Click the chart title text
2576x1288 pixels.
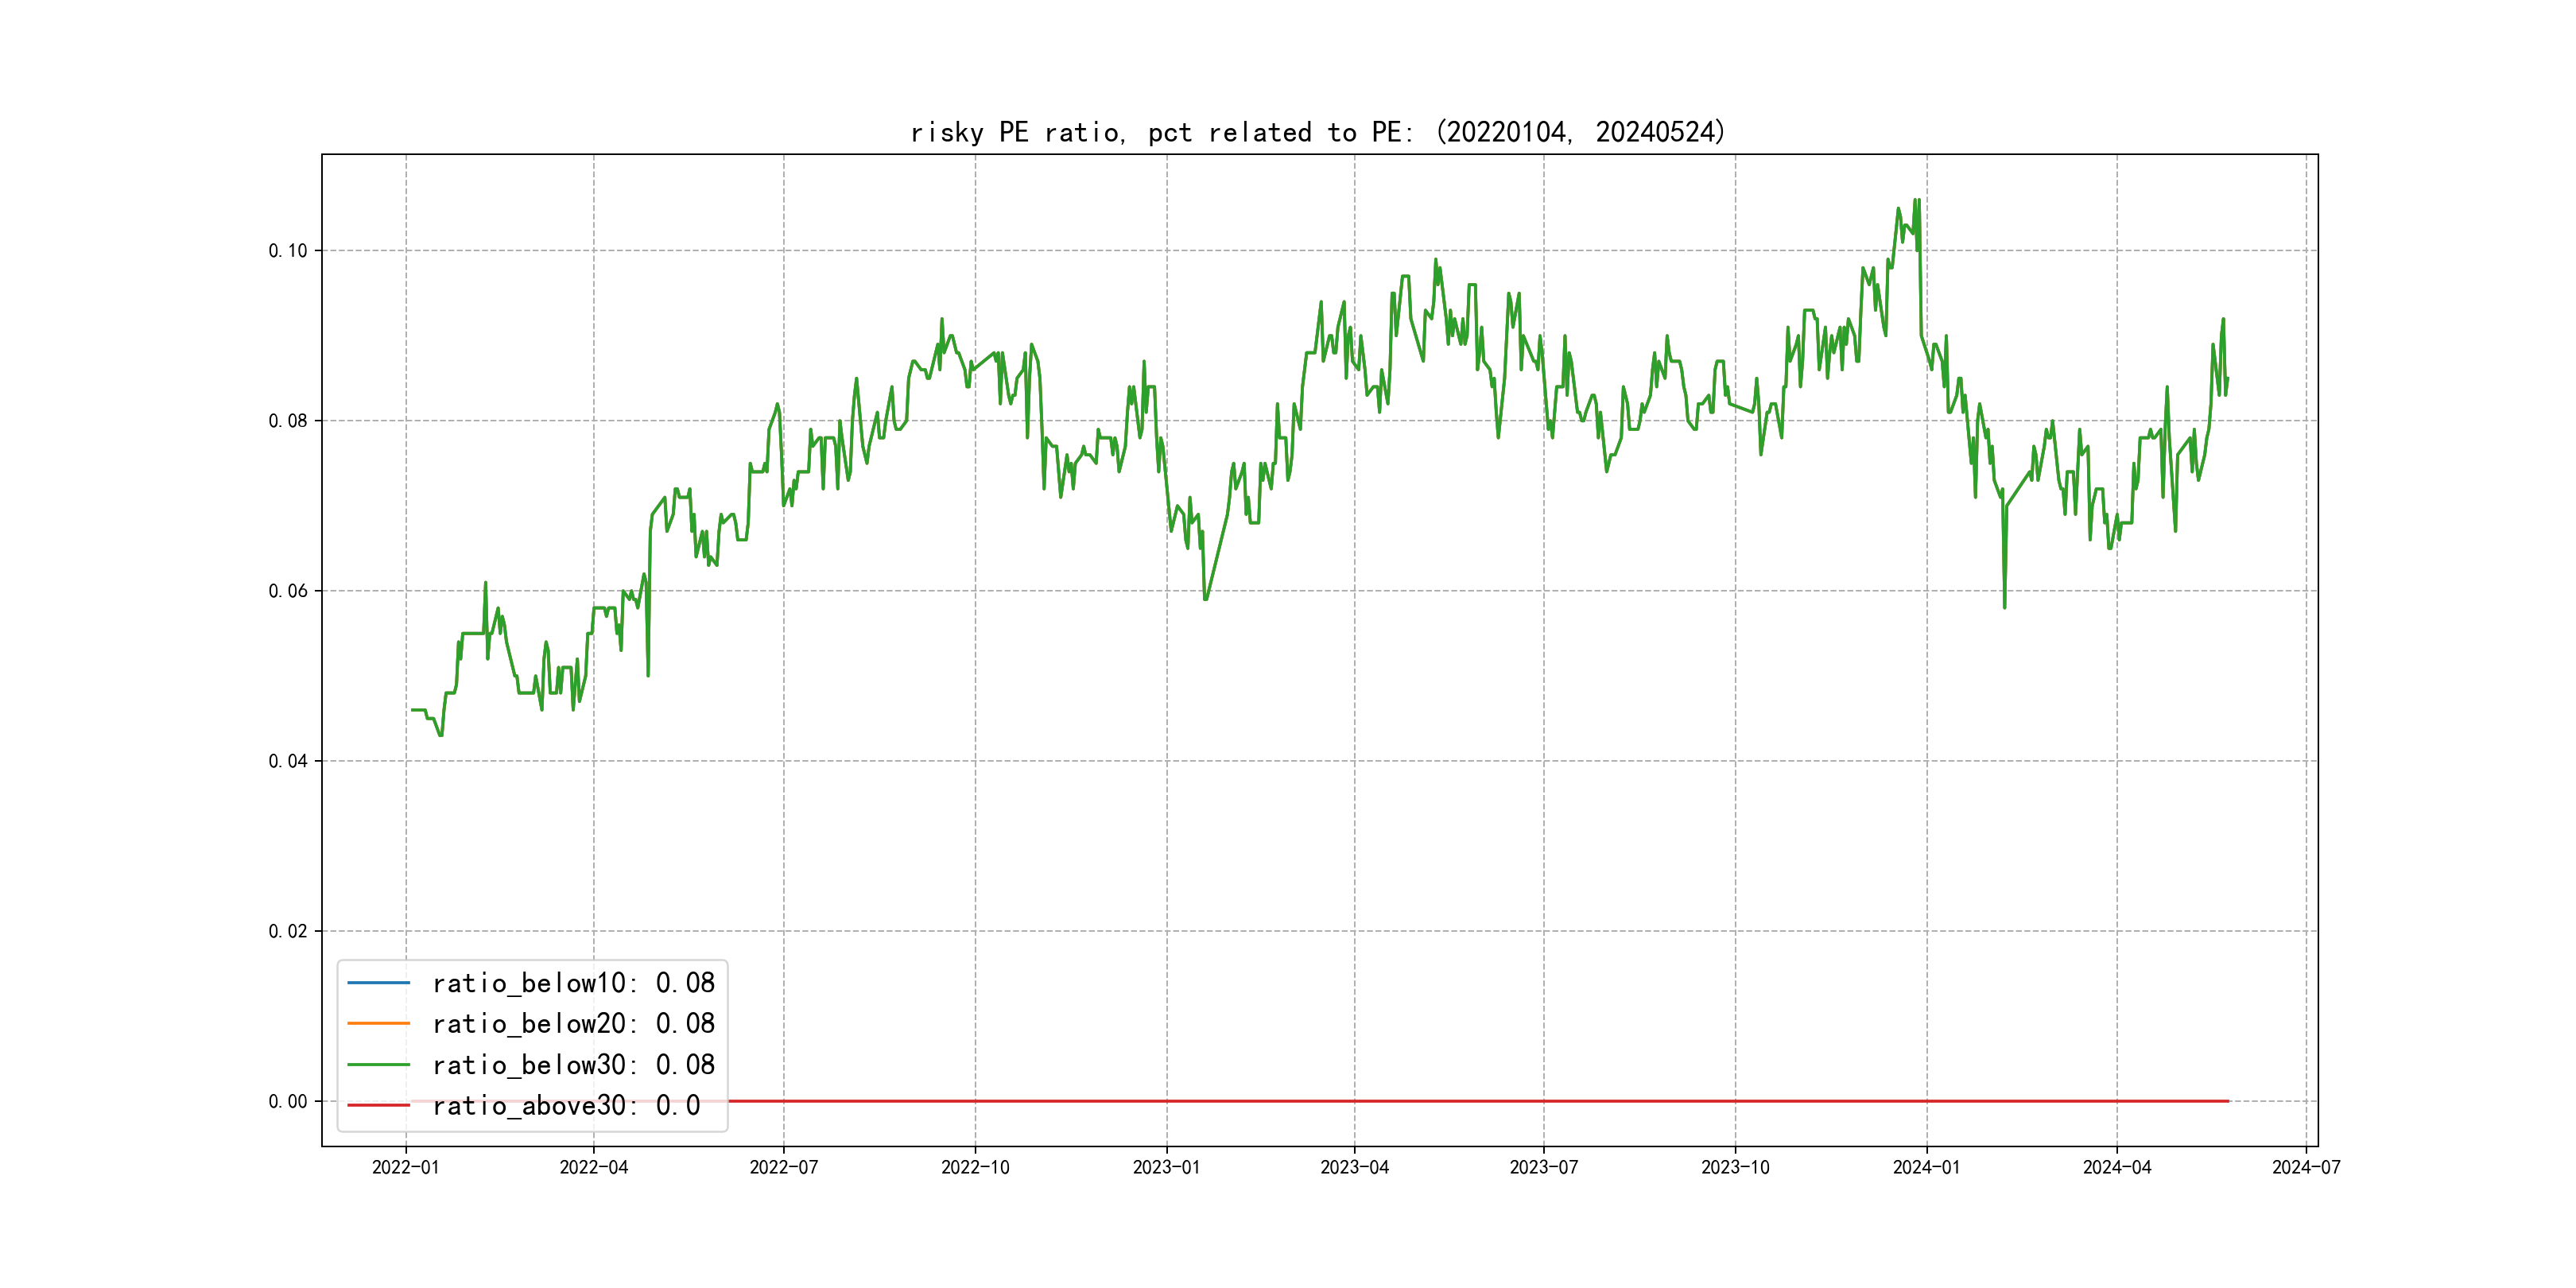[1318, 132]
